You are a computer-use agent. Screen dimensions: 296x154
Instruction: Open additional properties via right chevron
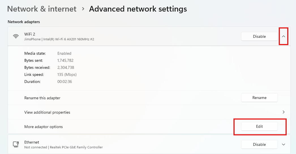pyautogui.click(x=284, y=112)
